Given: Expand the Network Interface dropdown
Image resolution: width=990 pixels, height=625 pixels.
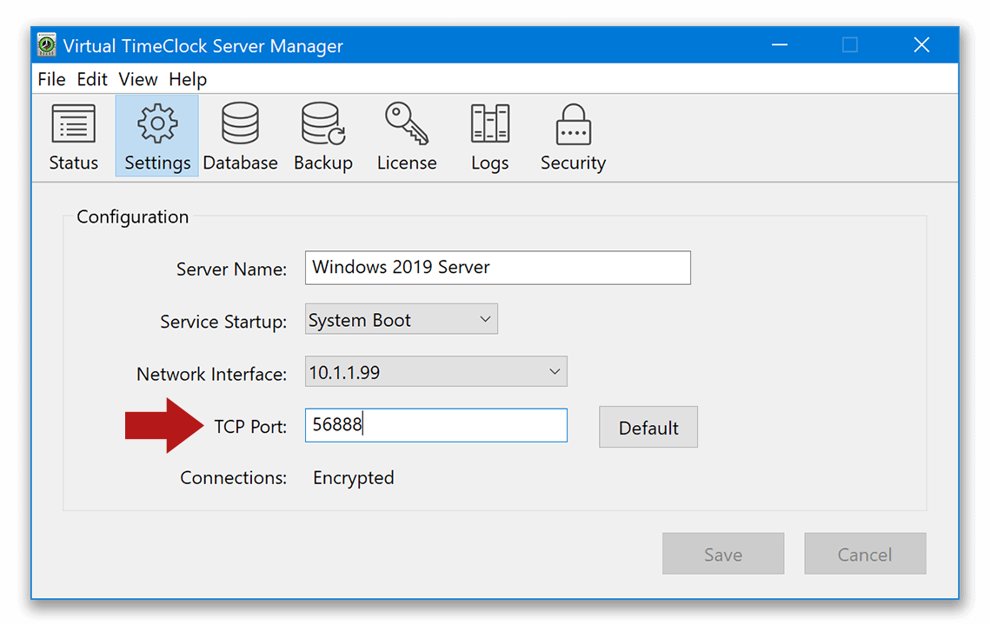Looking at the screenshot, I should click(435, 372).
